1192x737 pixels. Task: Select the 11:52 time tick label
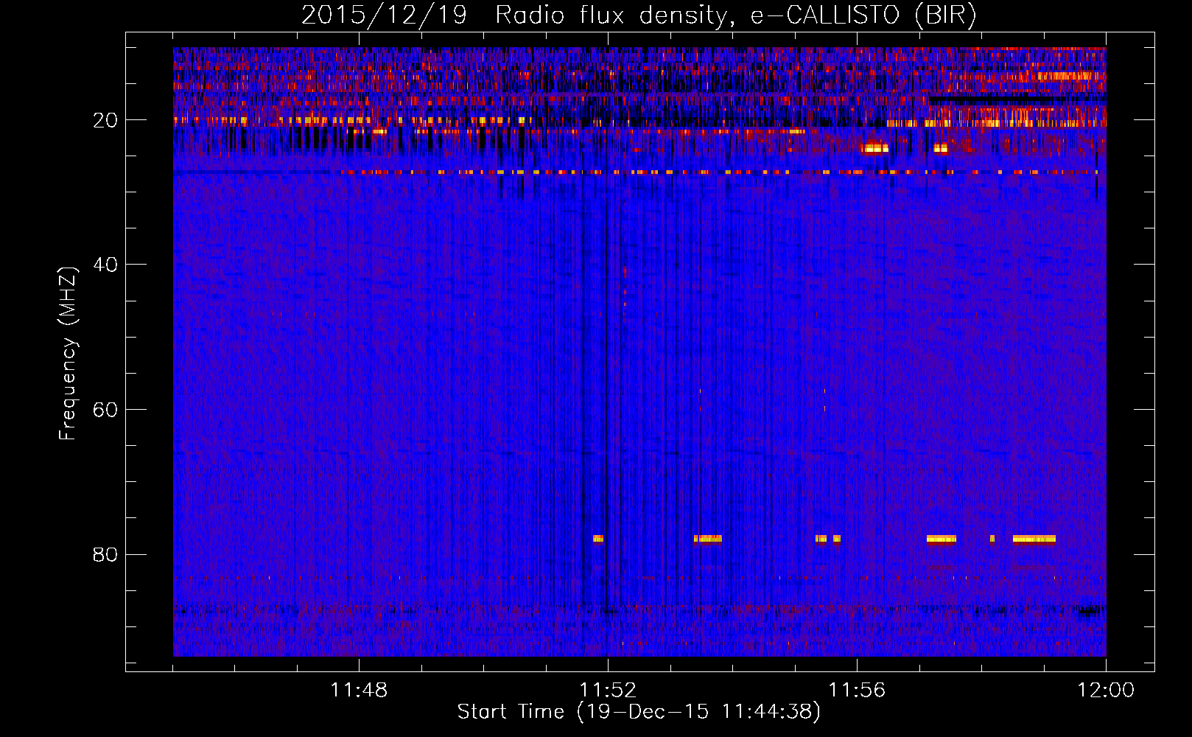pos(608,691)
